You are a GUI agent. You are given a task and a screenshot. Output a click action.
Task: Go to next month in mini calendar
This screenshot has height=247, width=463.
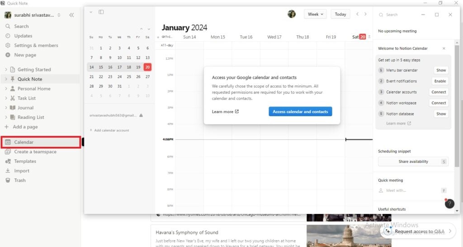(148, 29)
